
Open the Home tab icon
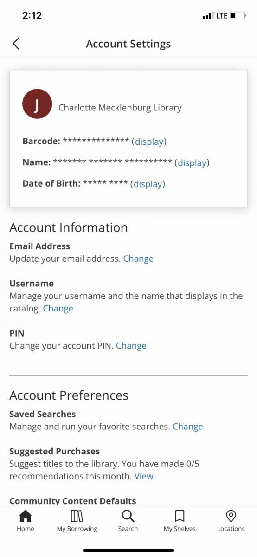tap(25, 516)
